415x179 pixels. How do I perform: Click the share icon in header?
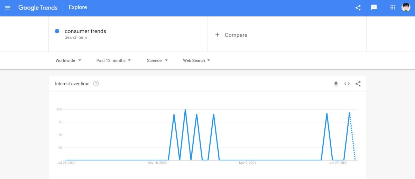[x=358, y=8]
